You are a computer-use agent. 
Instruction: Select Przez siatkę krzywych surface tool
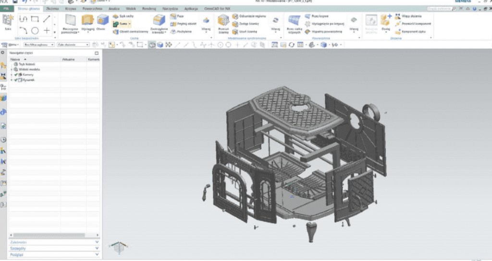click(294, 21)
